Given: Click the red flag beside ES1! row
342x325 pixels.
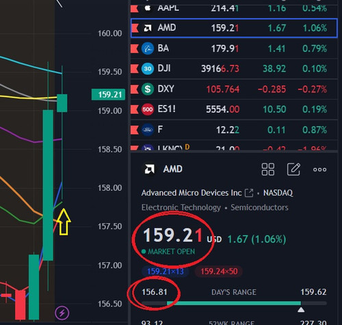Looking at the screenshot, I should point(135,109).
